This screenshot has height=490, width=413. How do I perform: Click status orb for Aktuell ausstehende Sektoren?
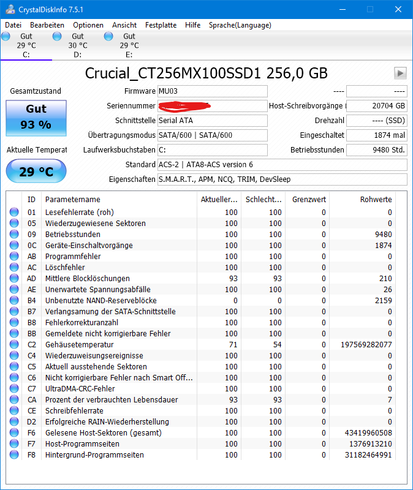coord(14,366)
